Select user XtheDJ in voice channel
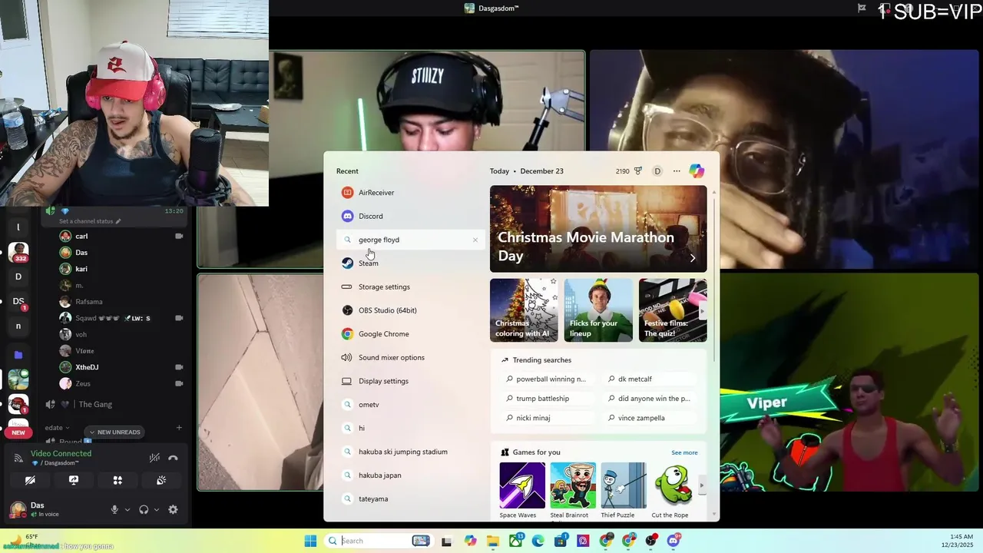Viewport: 983px width, 553px height. (x=121, y=367)
